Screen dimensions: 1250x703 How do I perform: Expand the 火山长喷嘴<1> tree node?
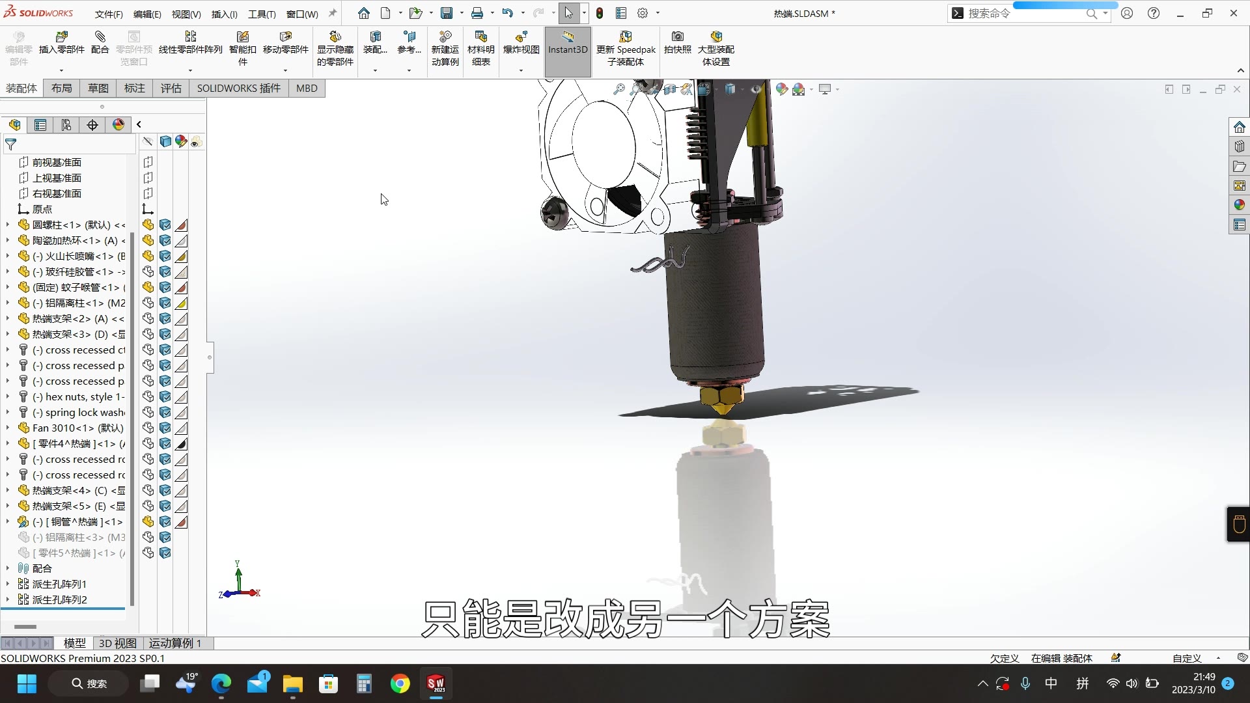[x=8, y=256]
